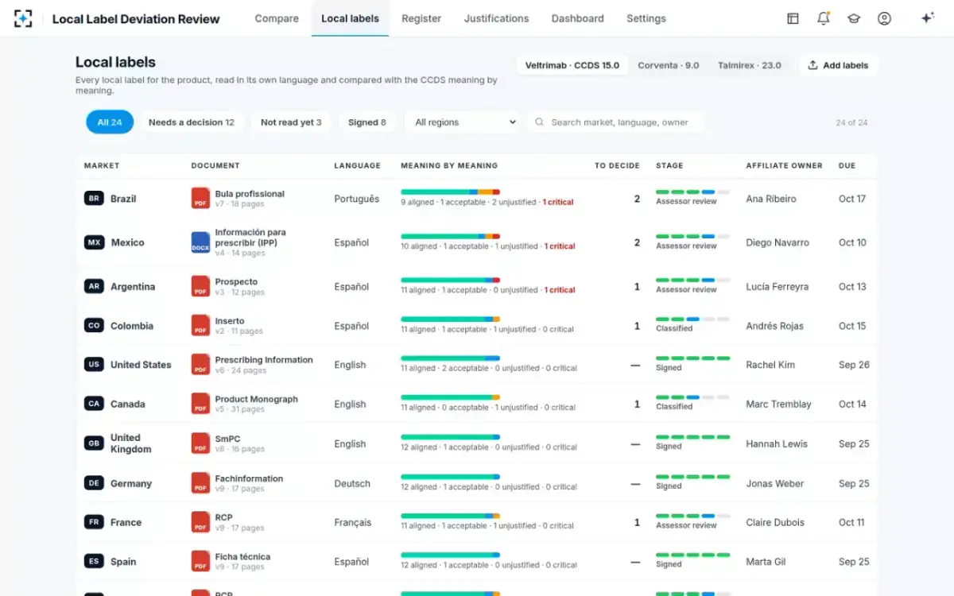Sort by To Decide column header
The width and height of the screenshot is (954, 596).
point(617,165)
